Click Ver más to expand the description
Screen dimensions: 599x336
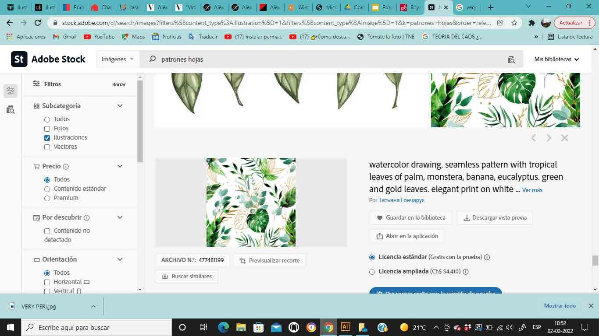tap(532, 190)
